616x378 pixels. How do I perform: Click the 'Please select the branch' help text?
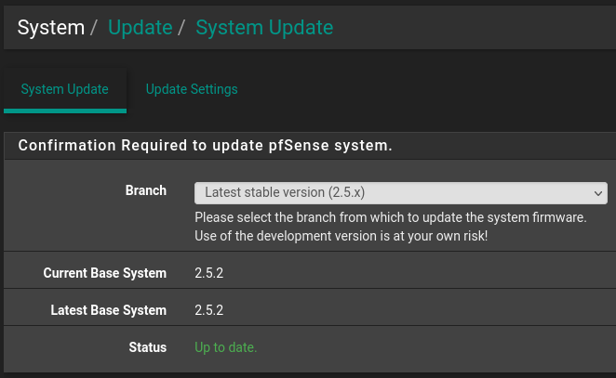(390, 217)
